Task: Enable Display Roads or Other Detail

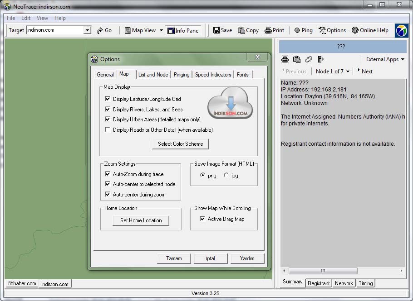Action: [x=108, y=129]
